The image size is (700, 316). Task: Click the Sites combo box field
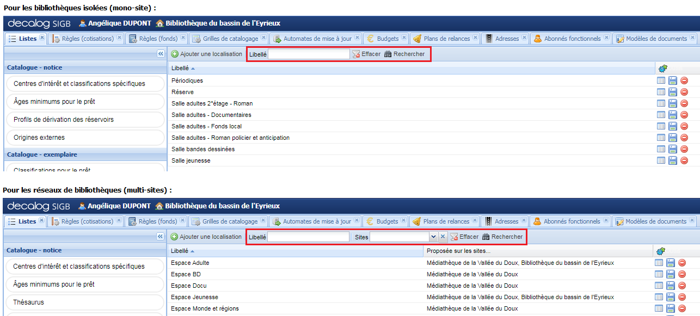pos(400,237)
